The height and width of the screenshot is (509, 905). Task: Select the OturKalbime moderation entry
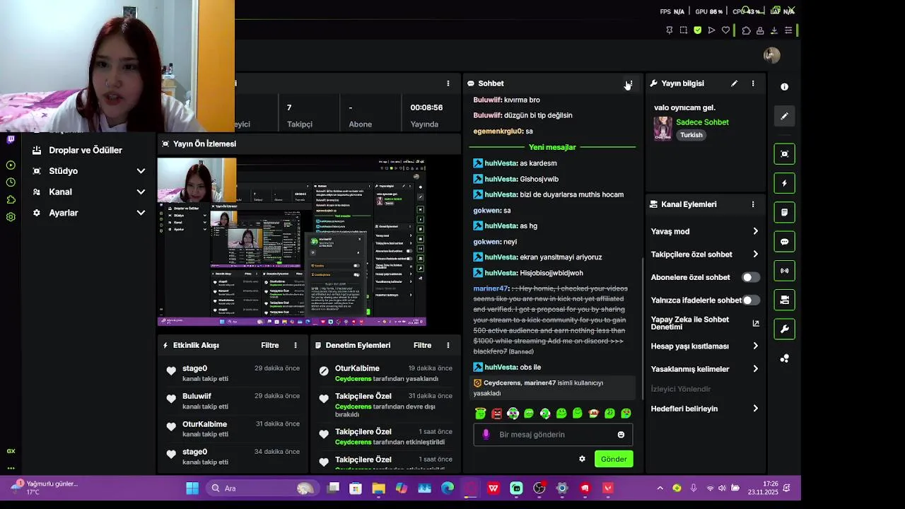tap(385, 373)
